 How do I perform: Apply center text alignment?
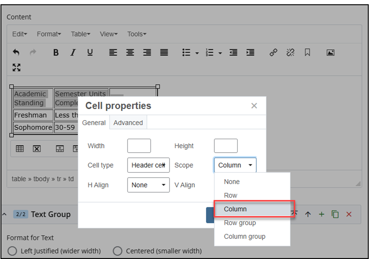pyautogui.click(x=130, y=52)
